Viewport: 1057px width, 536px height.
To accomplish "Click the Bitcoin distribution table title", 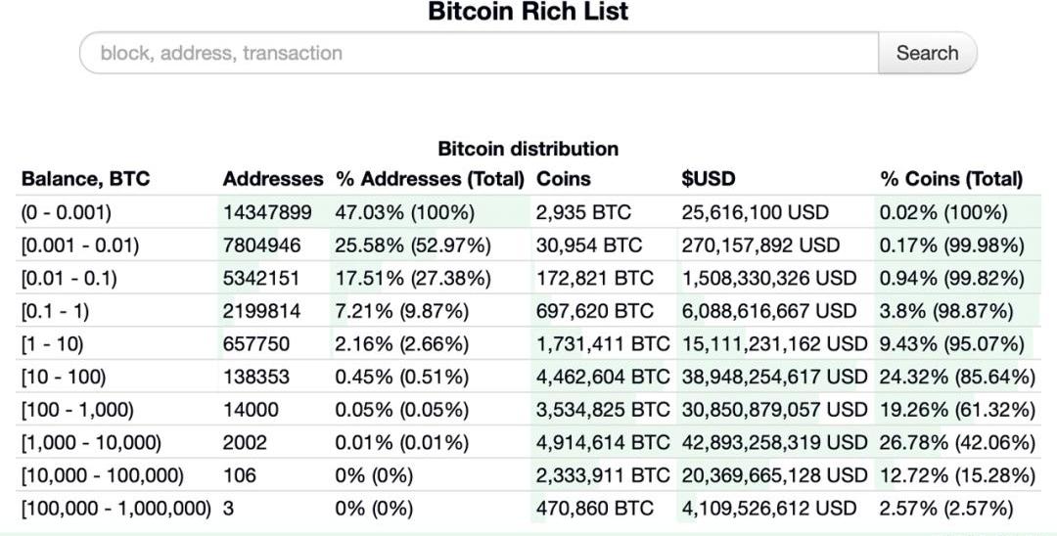I will click(528, 149).
